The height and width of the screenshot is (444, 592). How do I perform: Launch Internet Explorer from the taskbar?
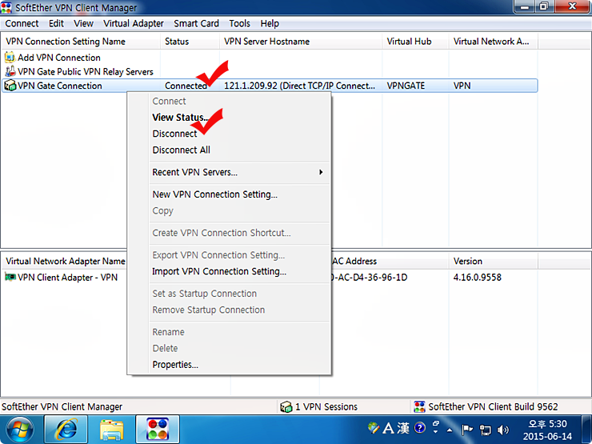[x=66, y=430]
